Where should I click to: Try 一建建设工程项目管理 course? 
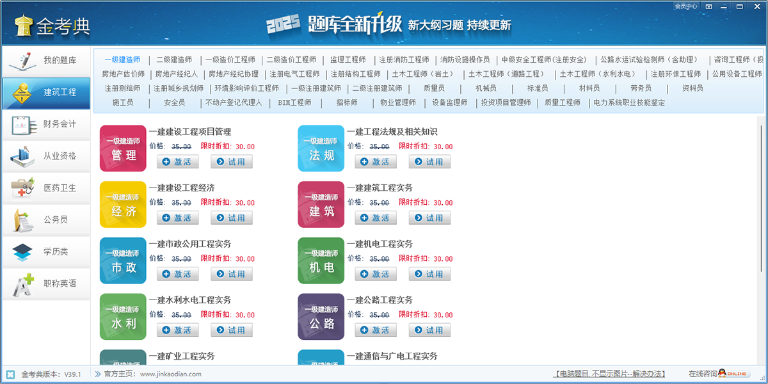[232, 162]
